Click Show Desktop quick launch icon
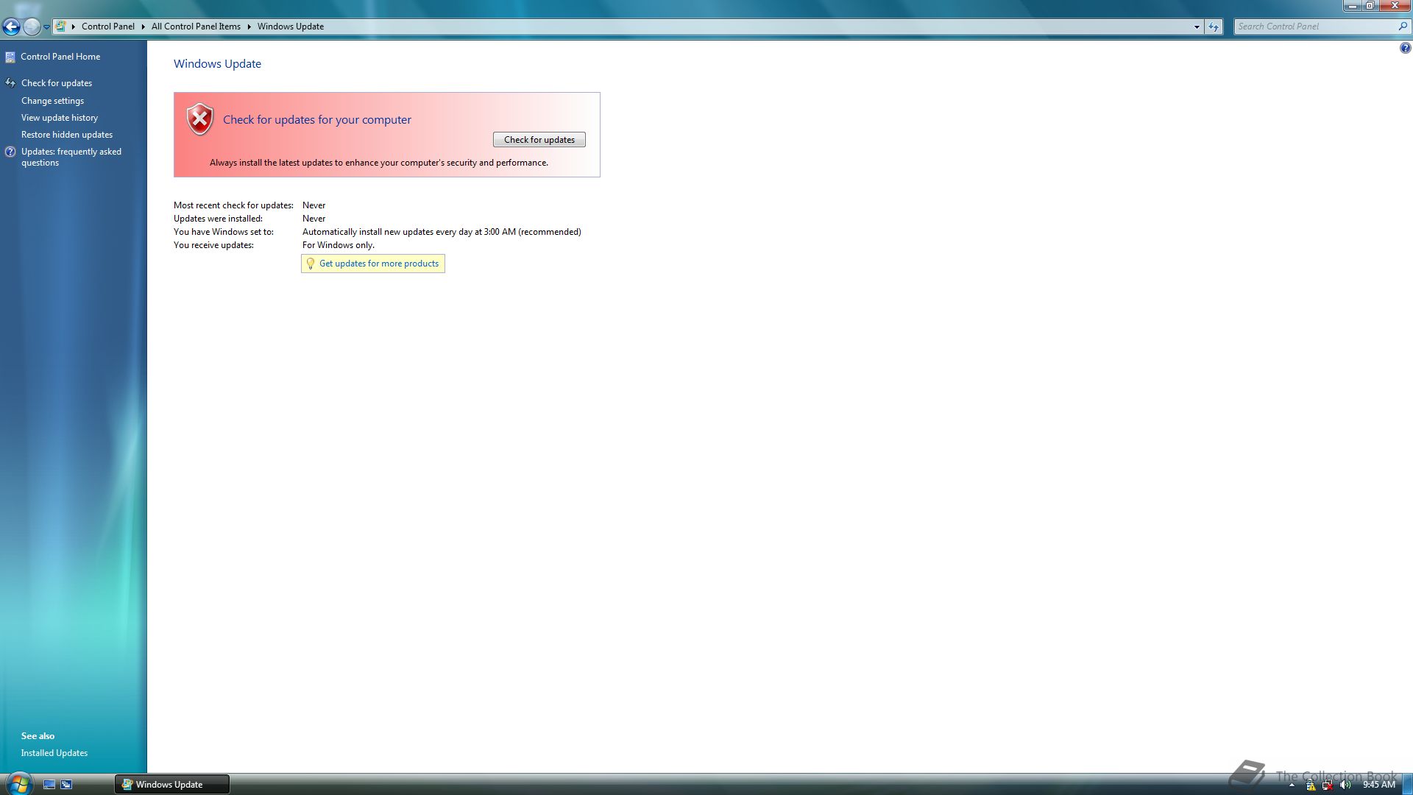The height and width of the screenshot is (795, 1413). [x=49, y=785]
